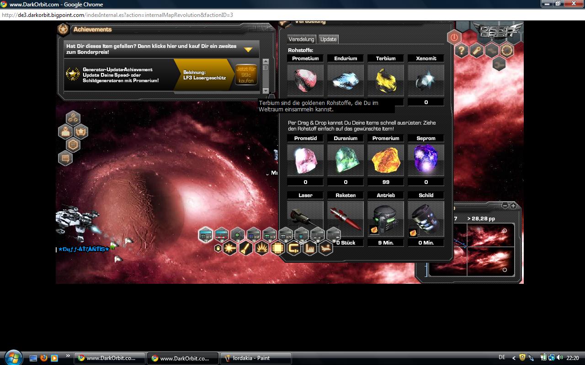Open the group three-circles hexagon icon

[73, 119]
